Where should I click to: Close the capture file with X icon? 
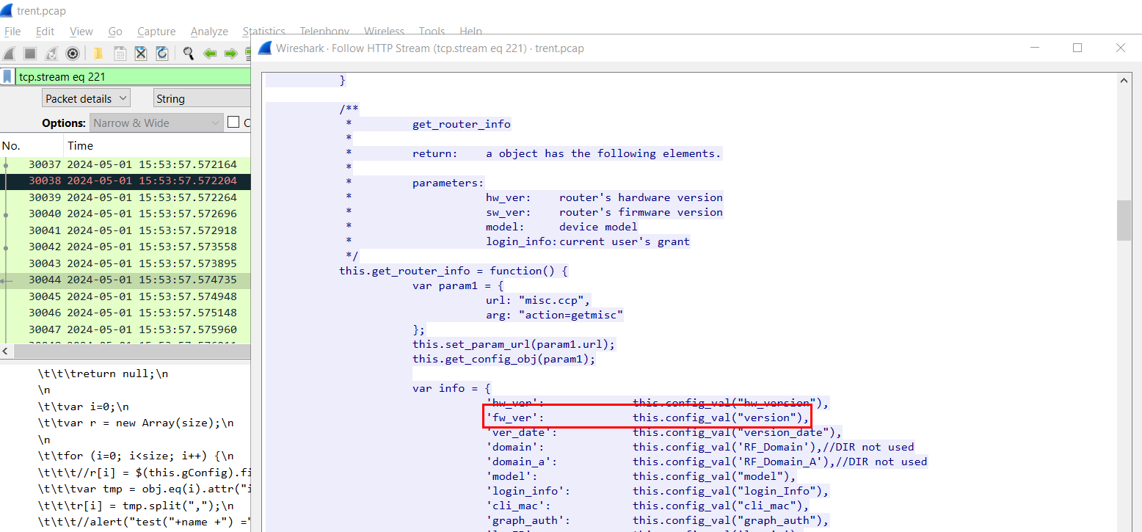click(x=141, y=54)
